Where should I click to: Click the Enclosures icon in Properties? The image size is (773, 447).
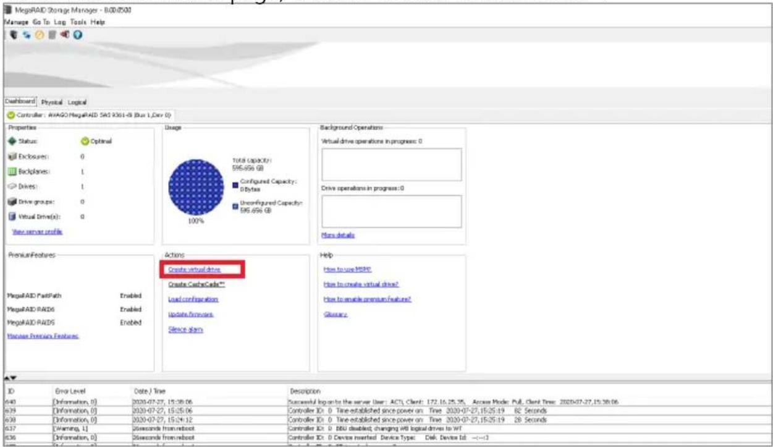[13, 156]
